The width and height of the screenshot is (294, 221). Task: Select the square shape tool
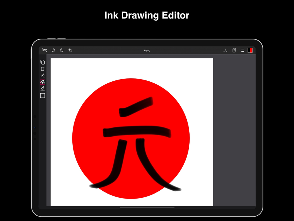(x=43, y=96)
